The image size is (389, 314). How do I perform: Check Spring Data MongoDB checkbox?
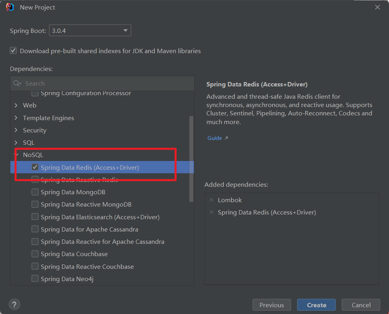pyautogui.click(x=35, y=192)
